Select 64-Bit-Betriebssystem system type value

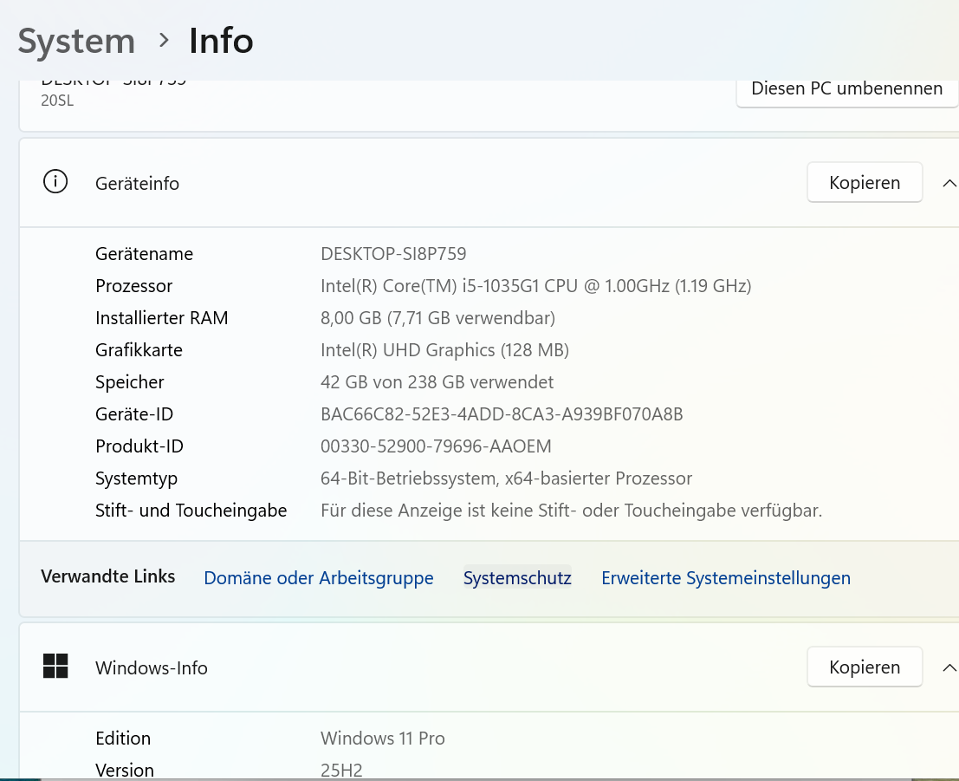click(x=506, y=478)
